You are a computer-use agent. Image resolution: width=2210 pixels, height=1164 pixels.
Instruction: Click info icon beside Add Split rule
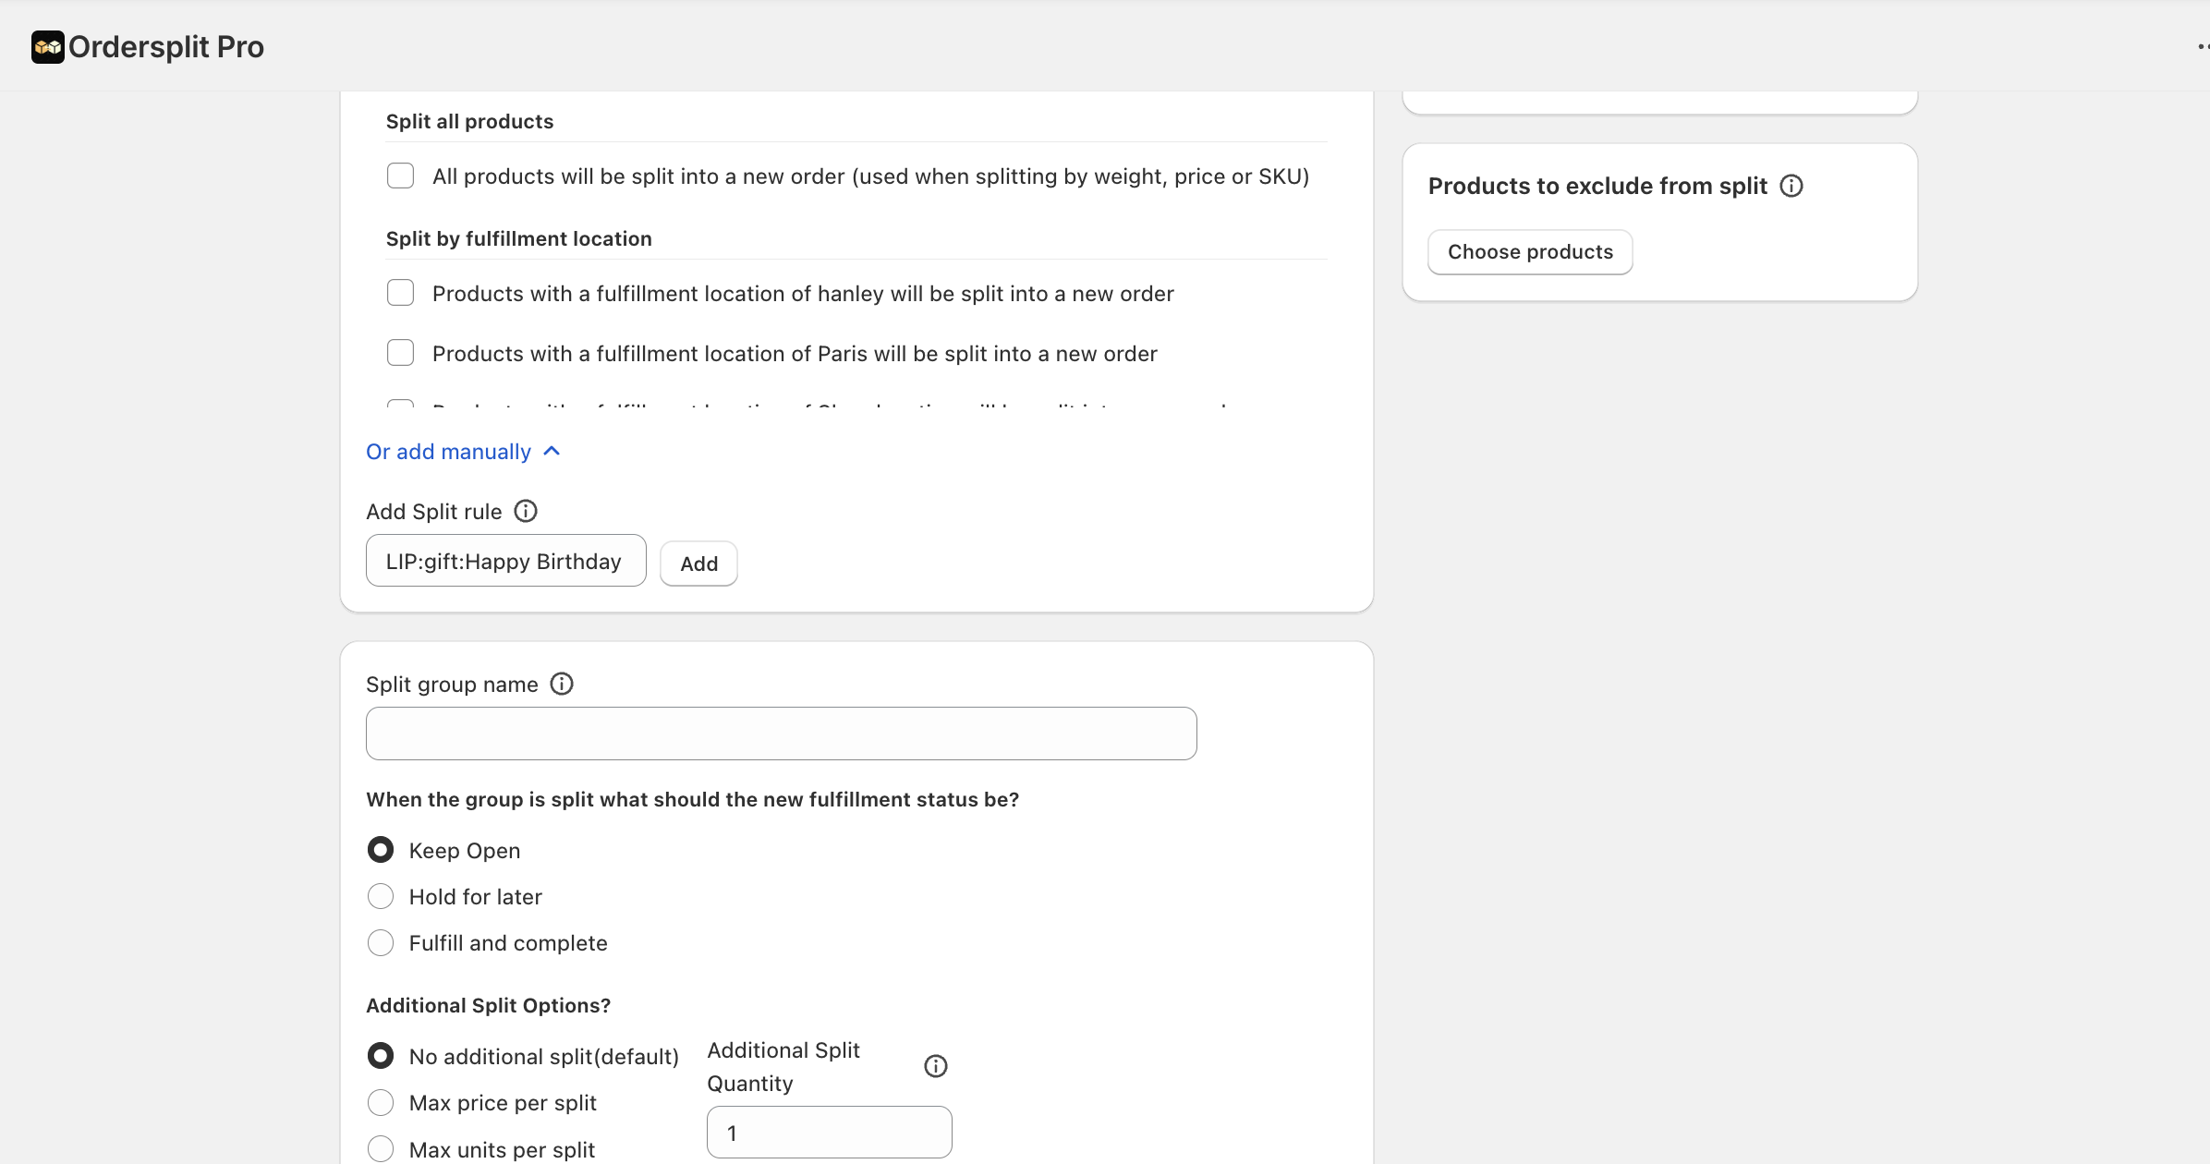click(x=526, y=511)
